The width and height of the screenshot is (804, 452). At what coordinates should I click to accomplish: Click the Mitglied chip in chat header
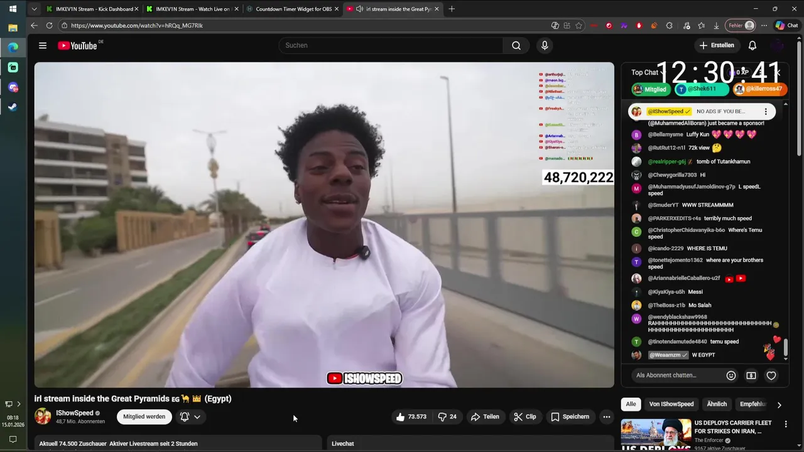[650, 89]
